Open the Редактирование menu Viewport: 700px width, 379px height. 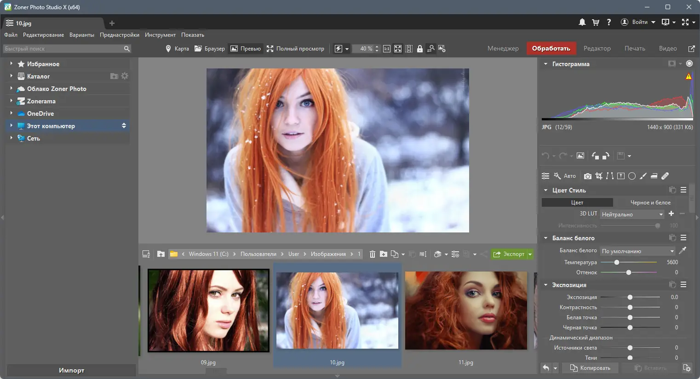[43, 35]
